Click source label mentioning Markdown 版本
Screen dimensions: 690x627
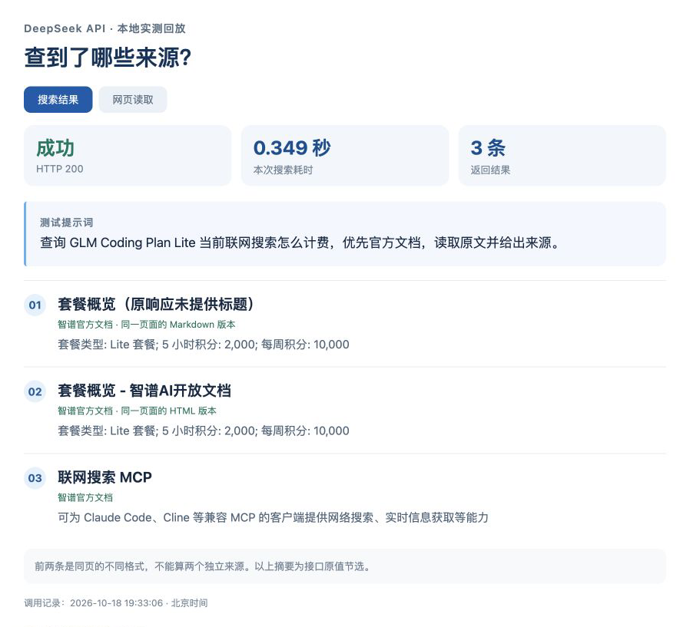[x=147, y=325]
